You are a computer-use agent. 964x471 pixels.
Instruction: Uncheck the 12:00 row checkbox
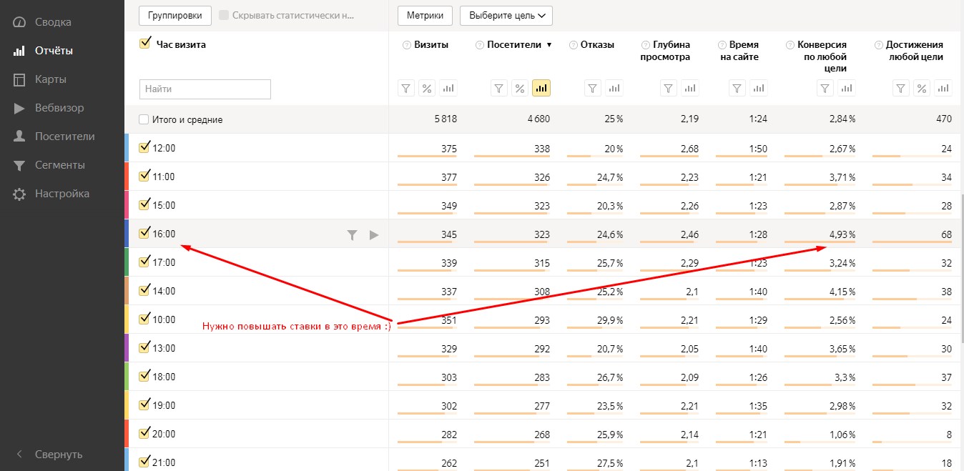(x=144, y=148)
